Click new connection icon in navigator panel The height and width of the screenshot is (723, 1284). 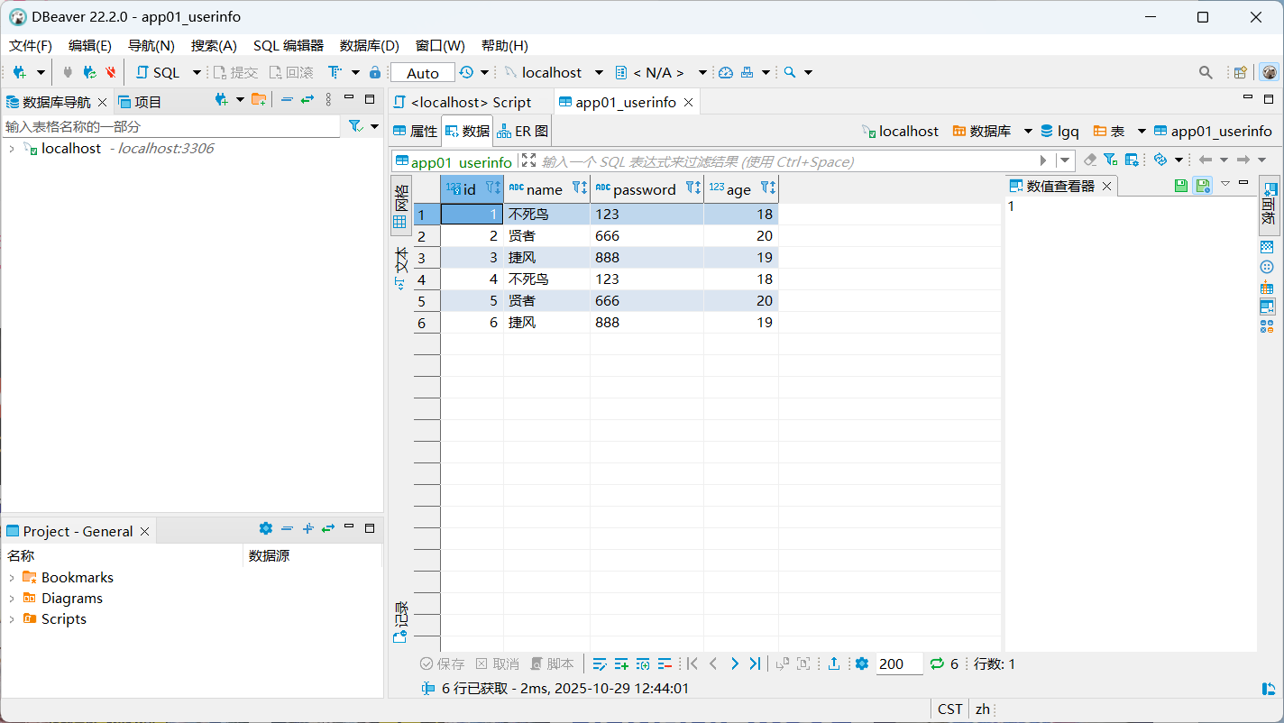point(221,99)
